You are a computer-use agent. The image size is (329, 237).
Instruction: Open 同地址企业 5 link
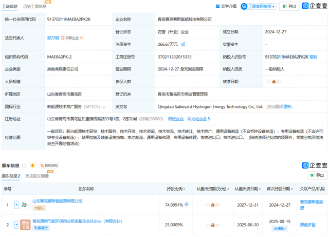198,119
